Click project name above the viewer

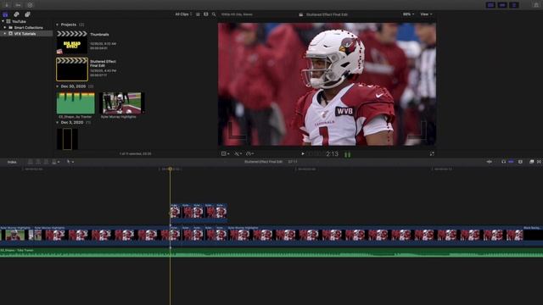coord(327,14)
